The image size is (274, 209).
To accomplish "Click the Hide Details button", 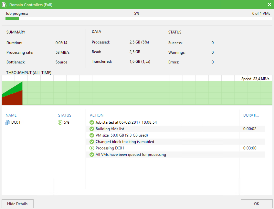I will tap(17, 204).
